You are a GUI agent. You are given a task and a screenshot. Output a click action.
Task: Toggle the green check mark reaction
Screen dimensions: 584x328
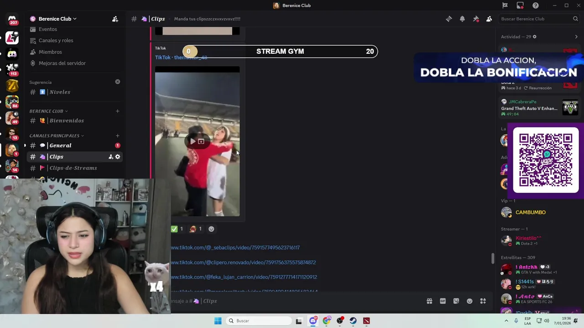point(177,229)
